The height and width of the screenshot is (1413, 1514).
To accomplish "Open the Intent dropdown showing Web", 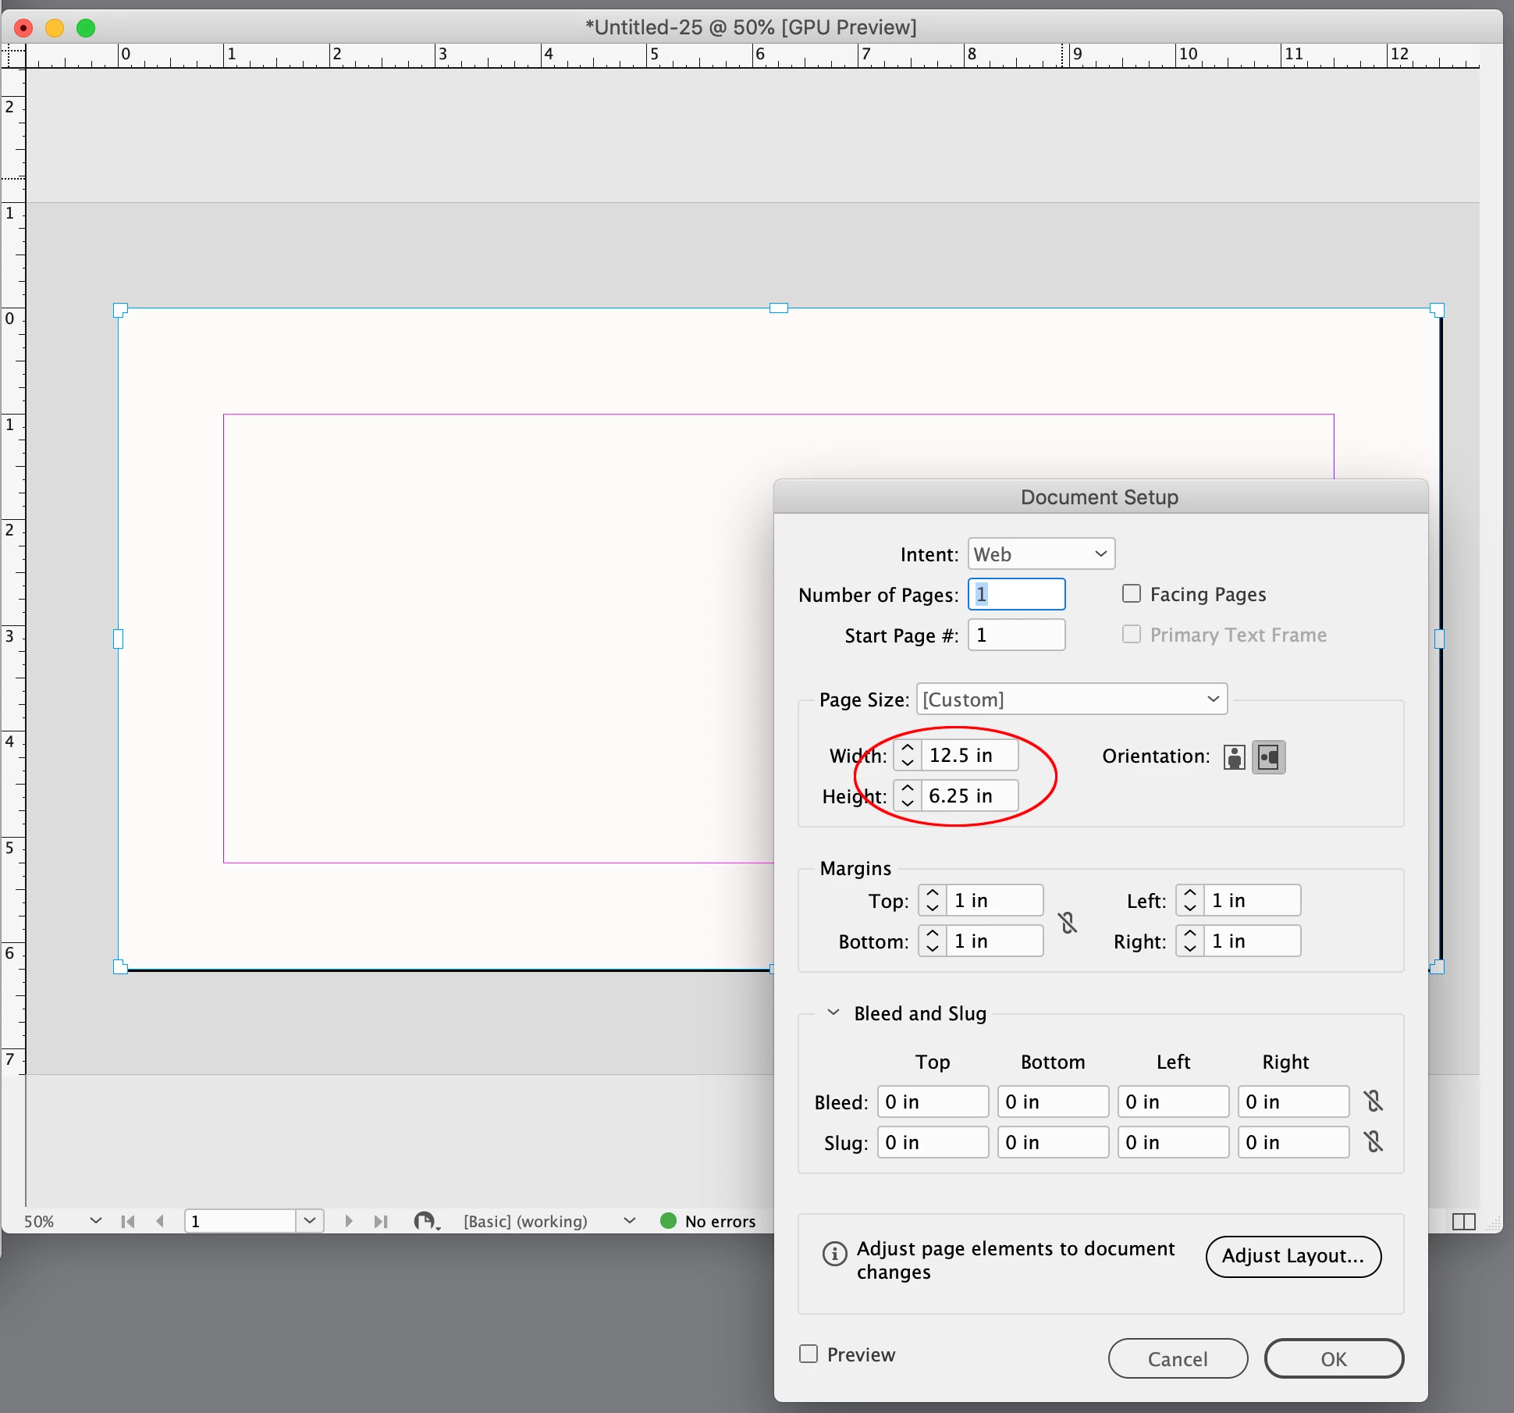I will click(1041, 554).
